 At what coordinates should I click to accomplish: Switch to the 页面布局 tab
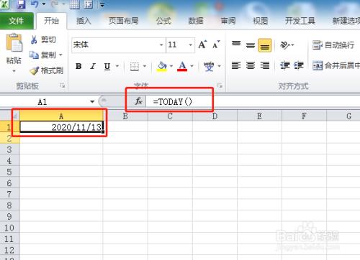pyautogui.click(x=123, y=21)
